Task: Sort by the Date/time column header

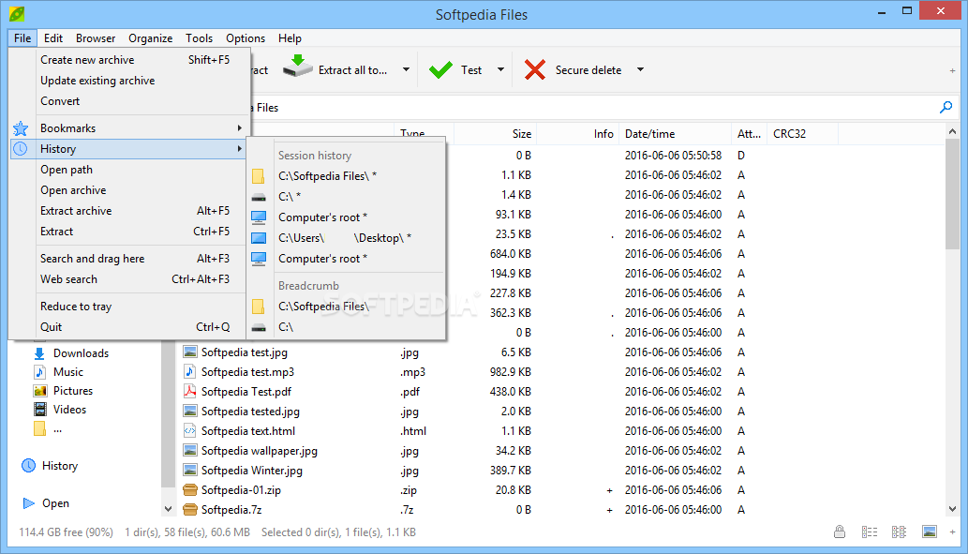Action: [x=676, y=134]
